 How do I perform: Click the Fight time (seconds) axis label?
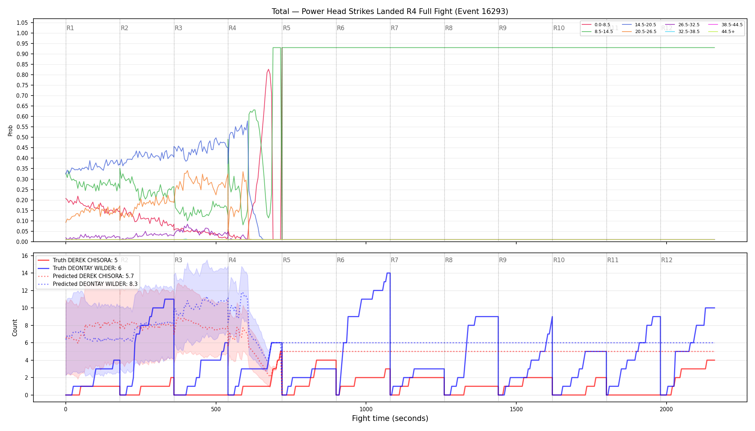point(390,418)
